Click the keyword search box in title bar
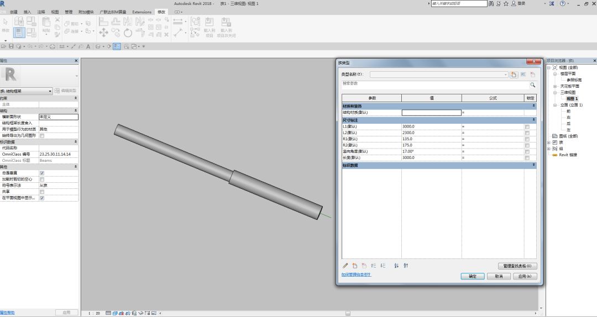Viewport: 597px width, 317px height. click(x=459, y=3)
